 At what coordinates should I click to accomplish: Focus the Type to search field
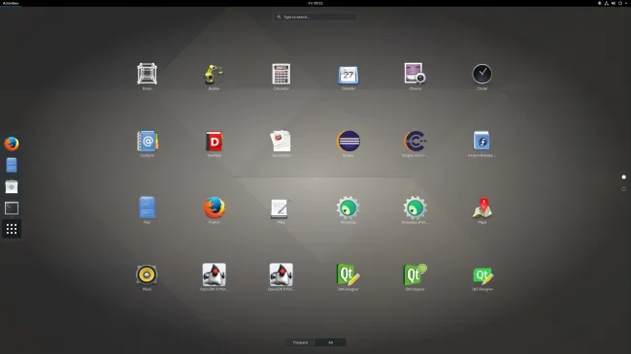pos(315,16)
